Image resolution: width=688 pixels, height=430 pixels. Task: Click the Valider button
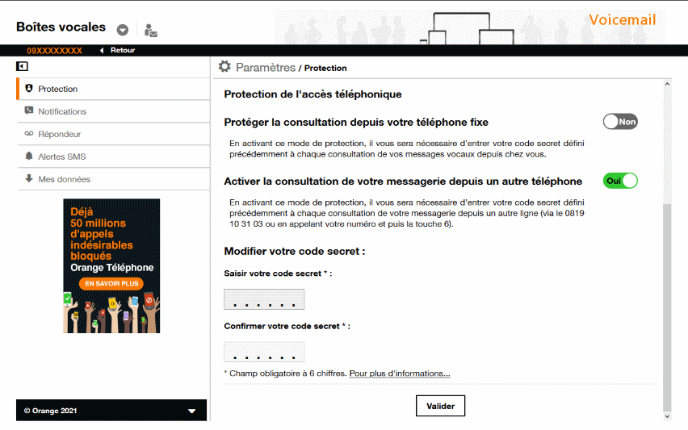(440, 406)
